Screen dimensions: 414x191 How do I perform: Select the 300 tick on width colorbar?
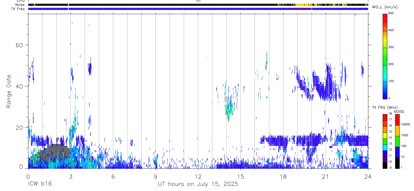point(391,47)
